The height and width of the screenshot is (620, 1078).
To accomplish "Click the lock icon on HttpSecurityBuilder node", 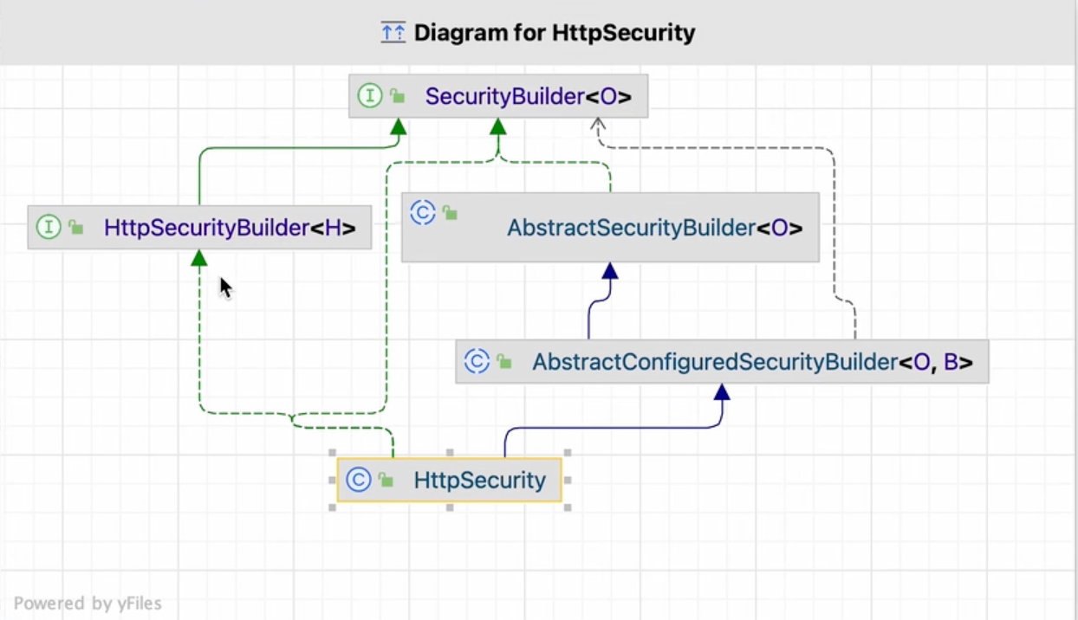I will 76,228.
